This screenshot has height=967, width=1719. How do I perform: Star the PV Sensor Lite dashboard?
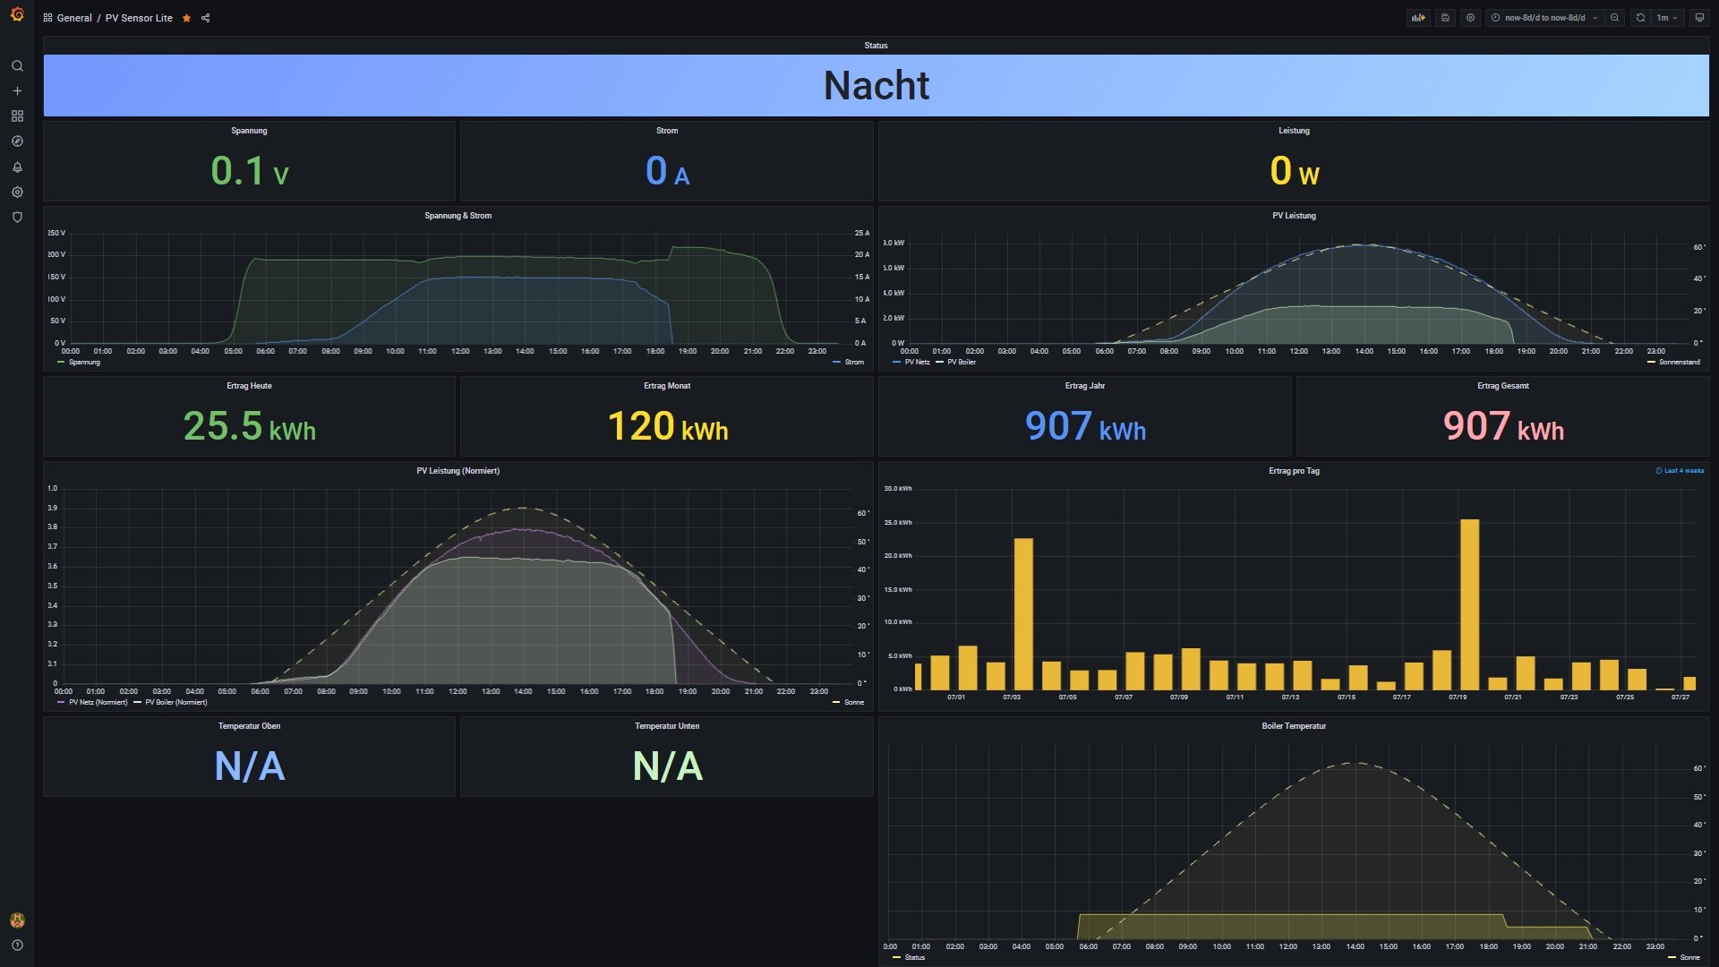point(186,18)
